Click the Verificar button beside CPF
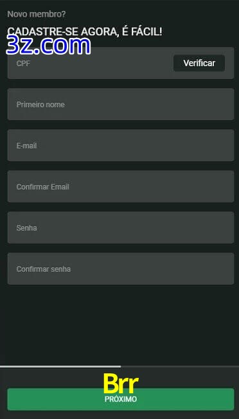Screen dimensions: 239x419 [199, 63]
